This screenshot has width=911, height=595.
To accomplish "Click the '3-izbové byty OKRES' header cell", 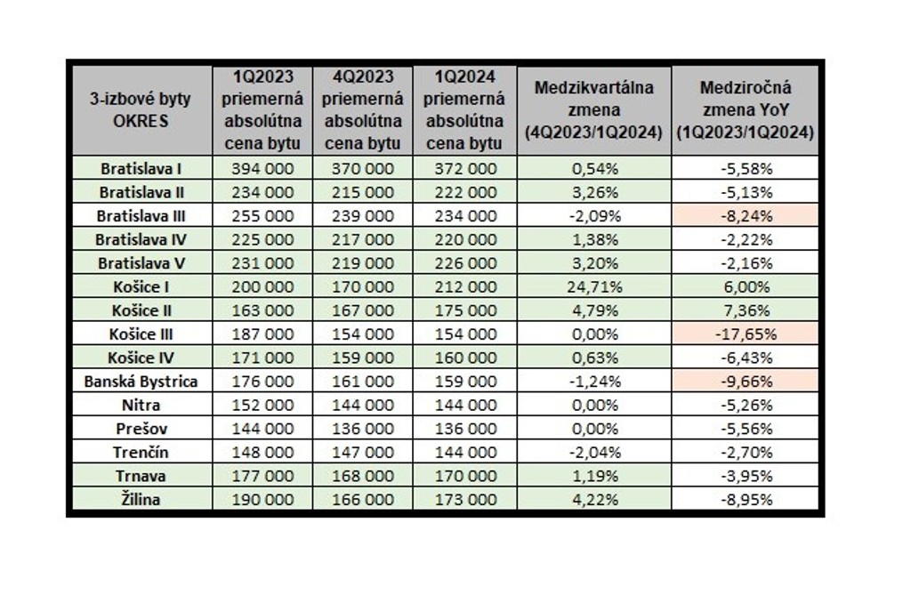I will (141, 110).
